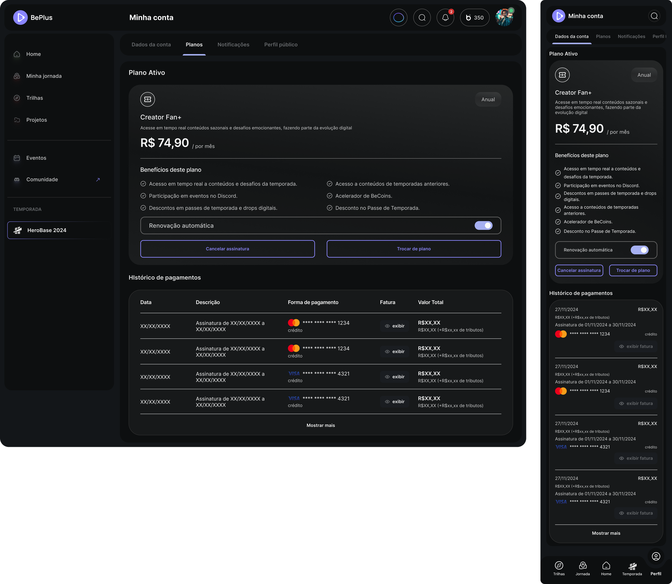This screenshot has width=672, height=584.
Task: Click Mostrar mais under desktop payment table
Action: pos(320,425)
